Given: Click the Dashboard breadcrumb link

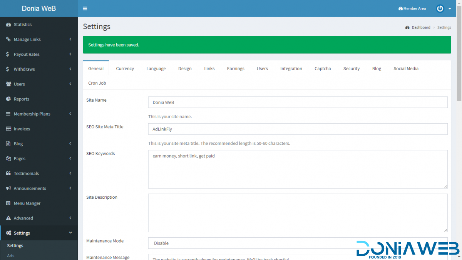Looking at the screenshot, I should (x=421, y=28).
